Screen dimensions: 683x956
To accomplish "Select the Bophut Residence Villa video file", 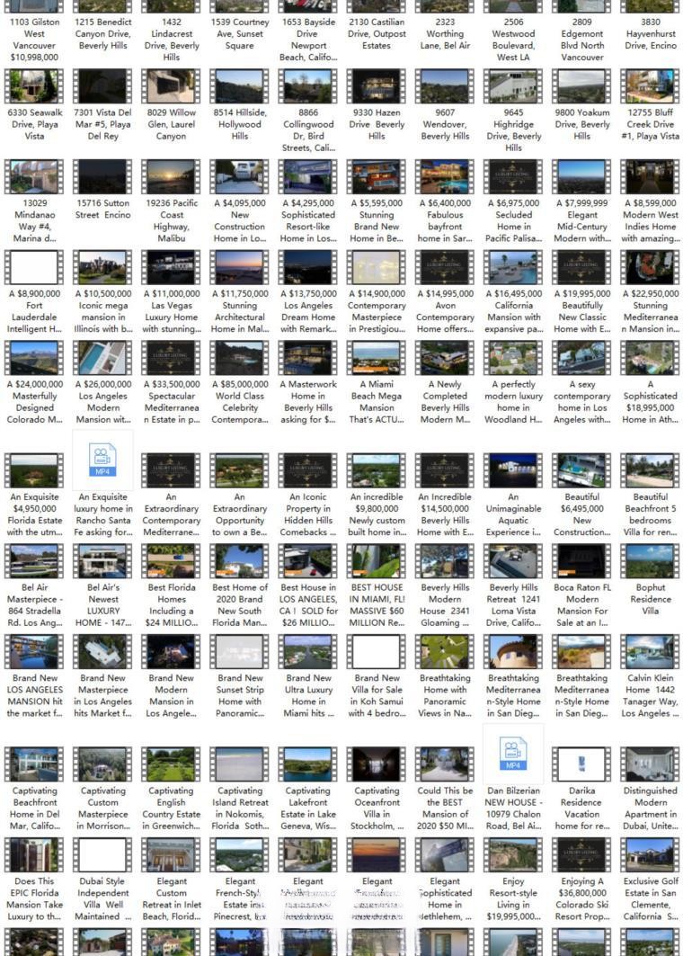I will [650, 561].
